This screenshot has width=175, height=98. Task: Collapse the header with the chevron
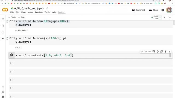pos(170,17)
